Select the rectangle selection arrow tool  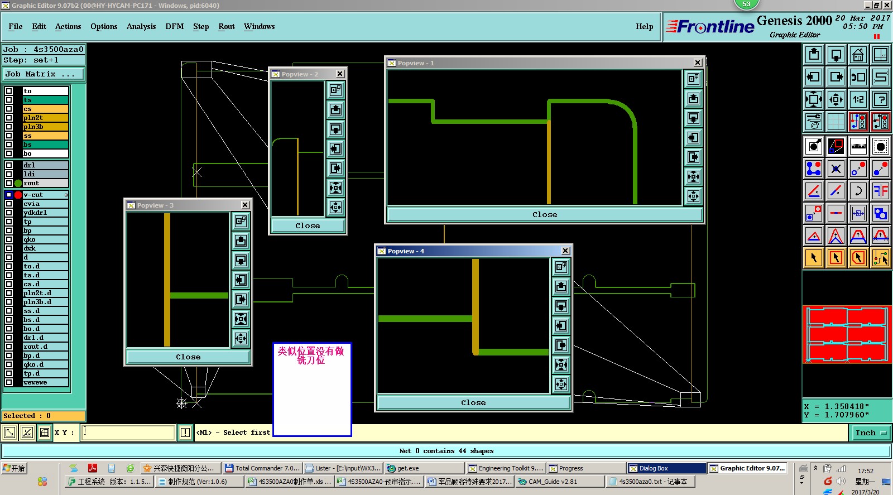click(x=836, y=258)
